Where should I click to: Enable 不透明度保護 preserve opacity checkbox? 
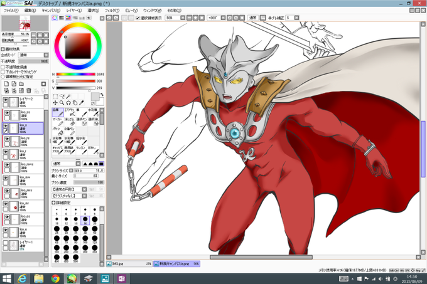click(3, 67)
